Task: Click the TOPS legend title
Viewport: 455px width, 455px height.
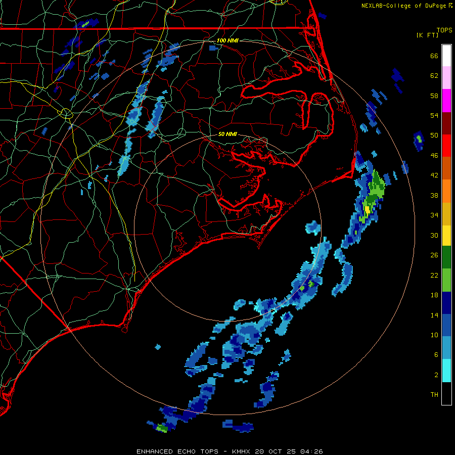Action: tap(444, 30)
